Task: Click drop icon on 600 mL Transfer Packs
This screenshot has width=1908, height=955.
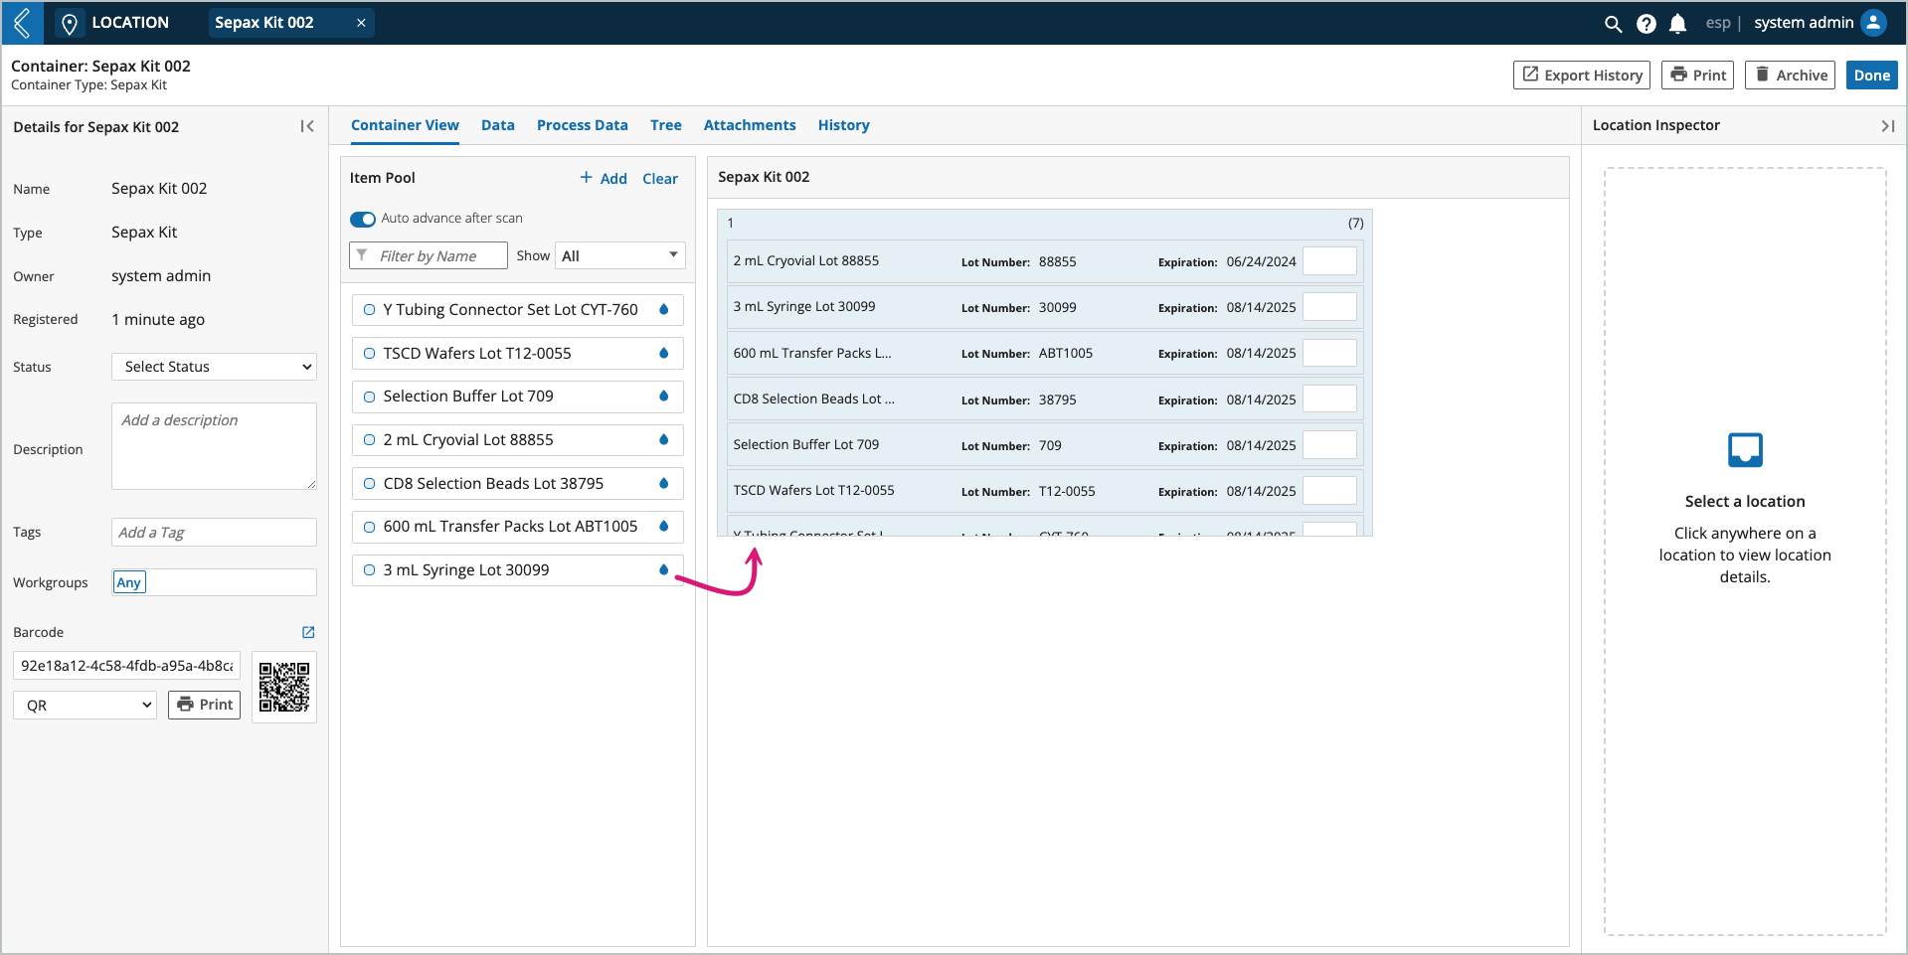Action: click(x=663, y=526)
